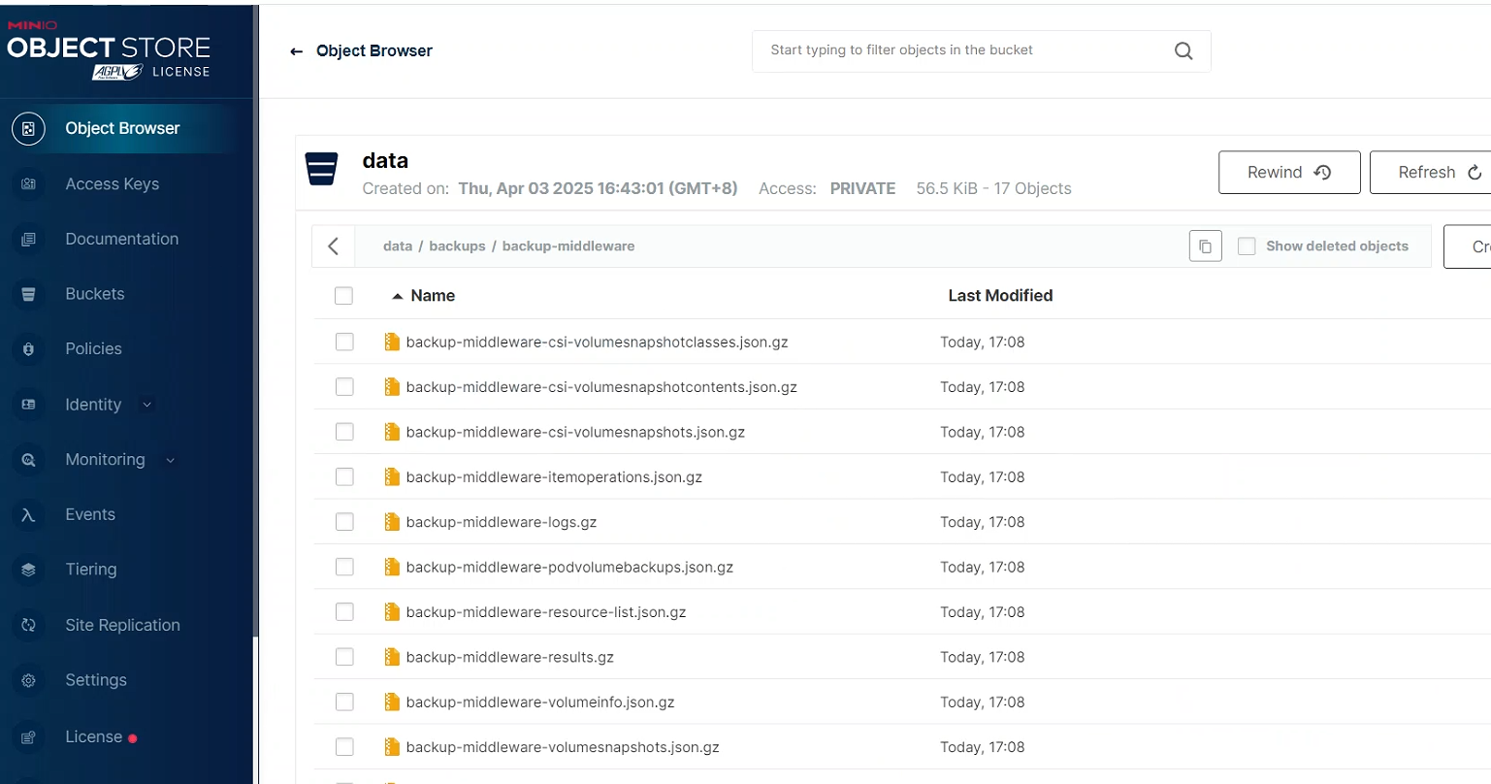The height and width of the screenshot is (784, 1491).
Task: Expand the Monitoring submenu chevron
Action: click(171, 460)
